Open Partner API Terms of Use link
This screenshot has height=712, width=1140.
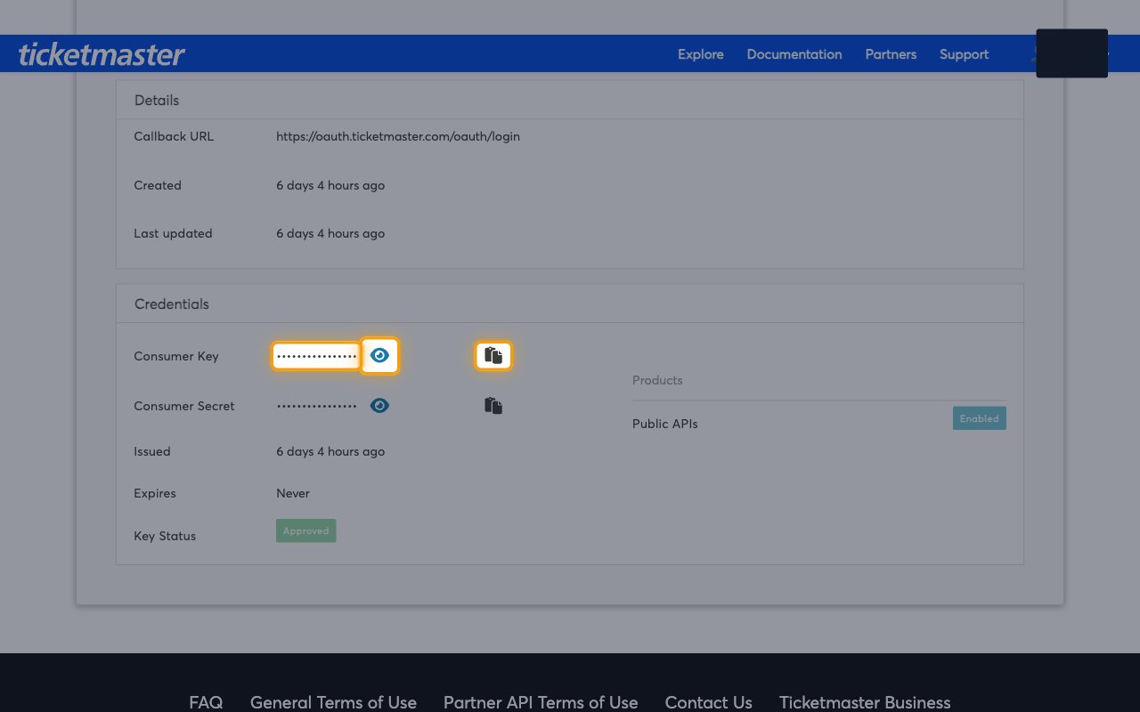click(x=541, y=702)
